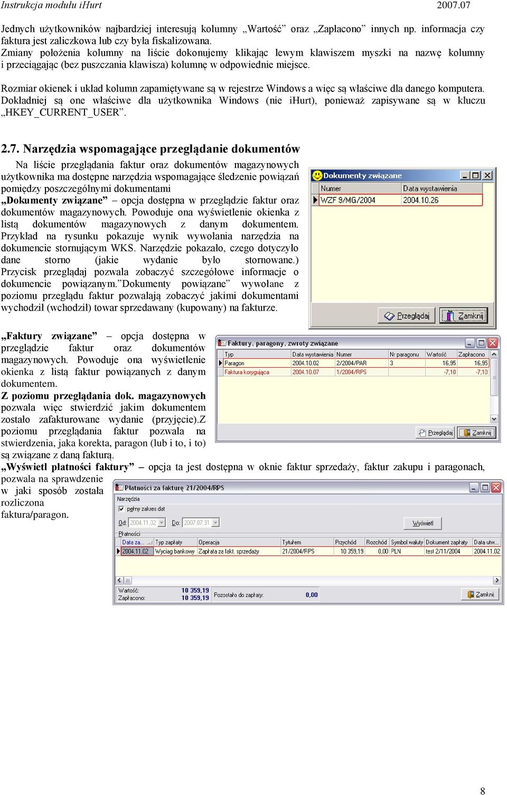Click the payments horizontal scrollbar left arrow
Image resolution: width=507 pixels, height=795 pixels.
click(120, 580)
